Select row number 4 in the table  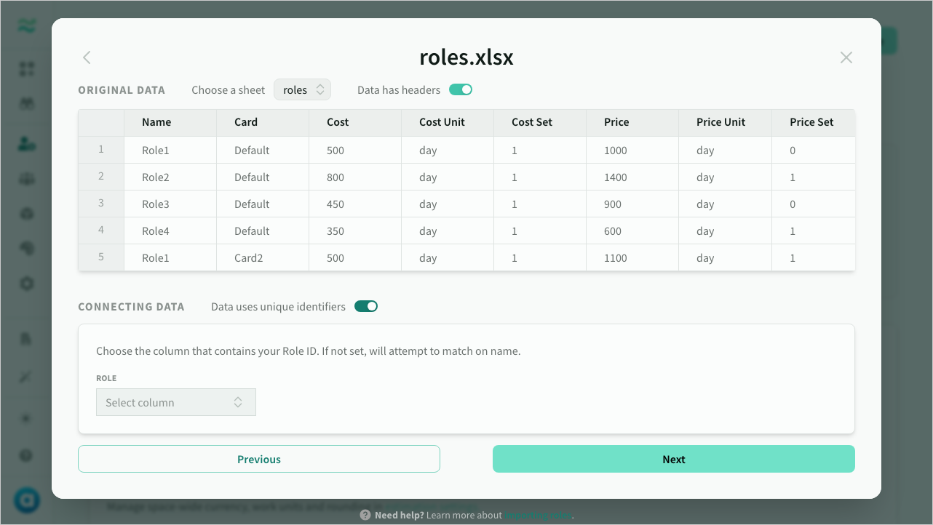point(101,231)
